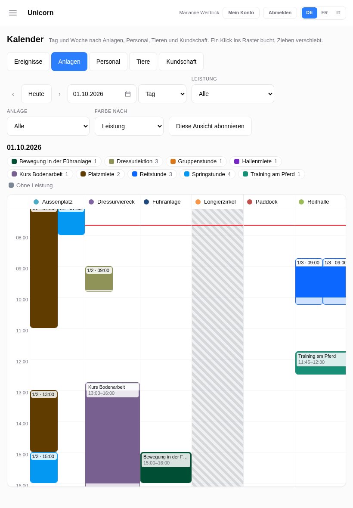Viewport: 353px width, 508px height.
Task: Switch to the Ereignisse tab
Action: (x=28, y=62)
